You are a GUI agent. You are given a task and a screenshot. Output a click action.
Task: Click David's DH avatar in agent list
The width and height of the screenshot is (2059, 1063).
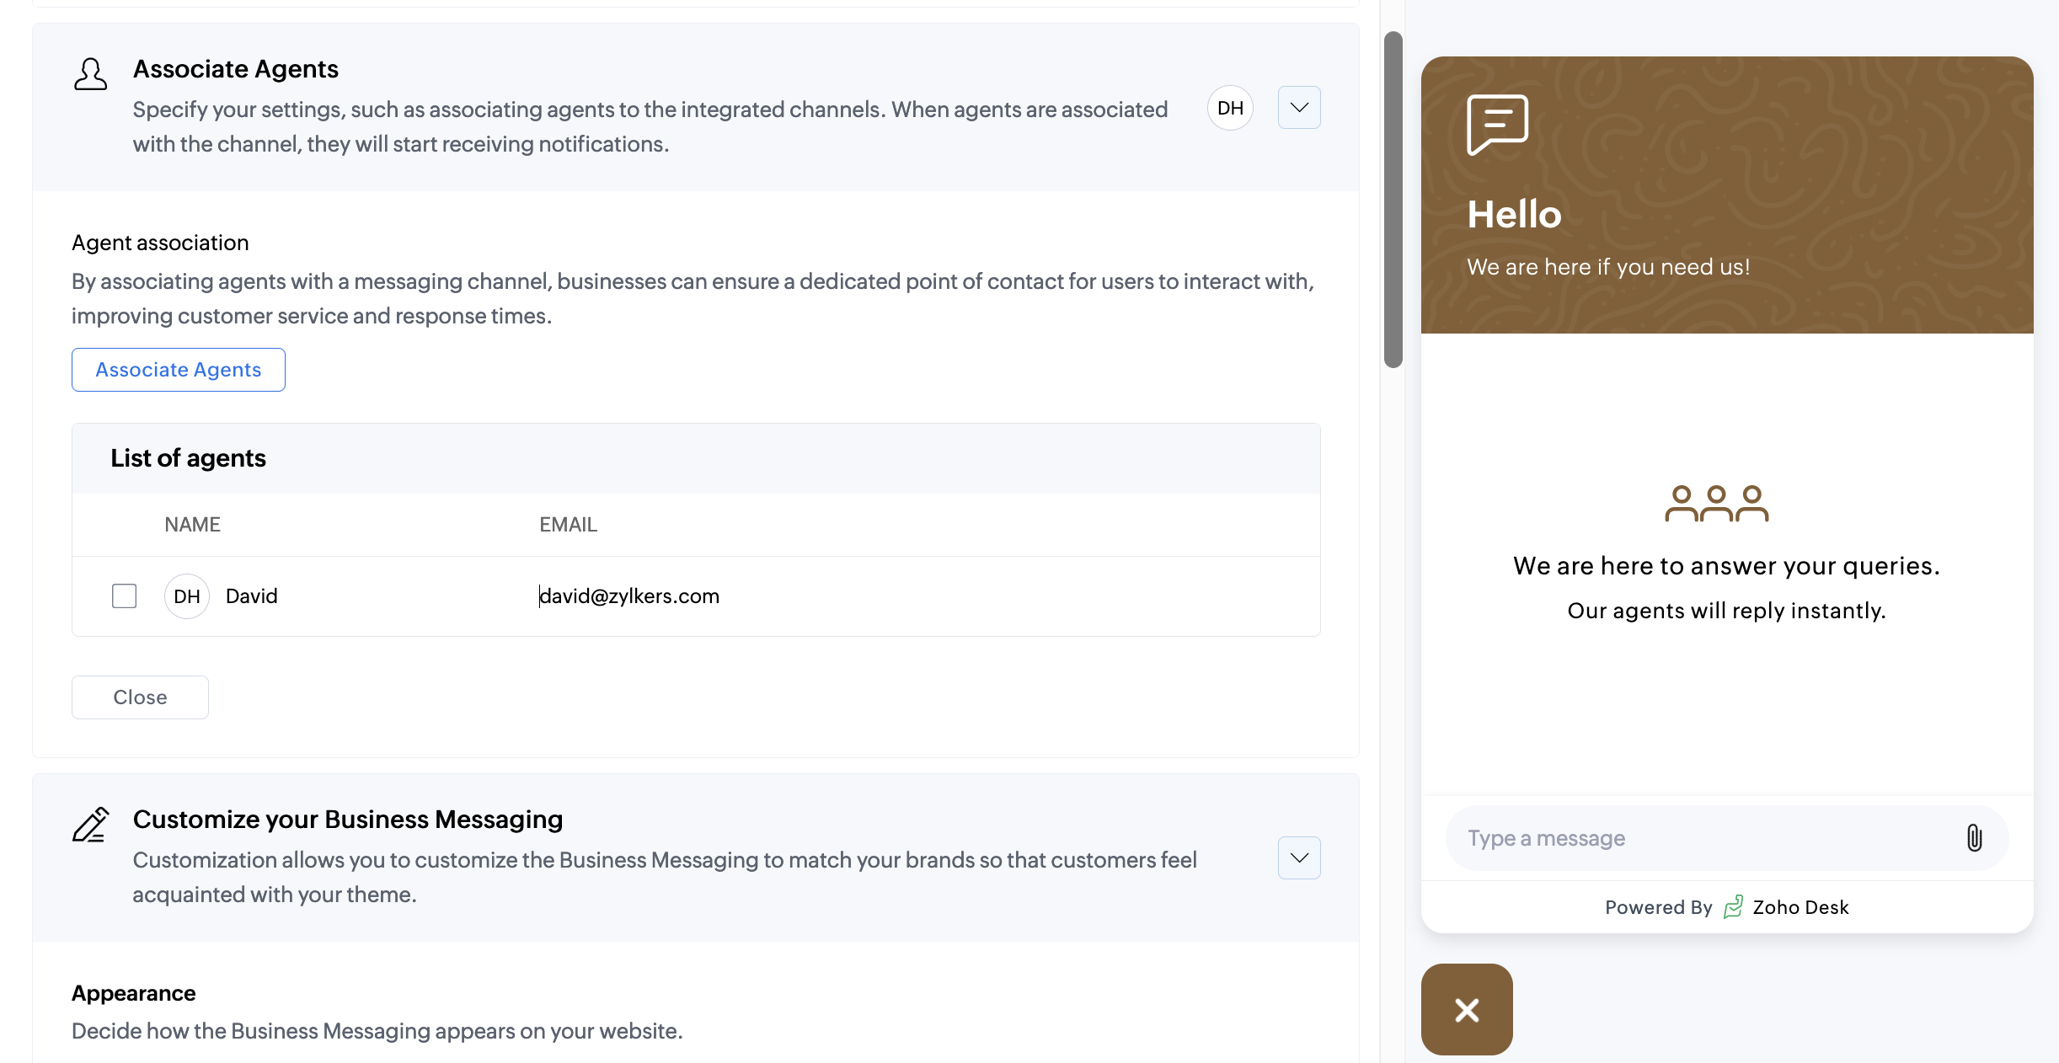pos(186,596)
